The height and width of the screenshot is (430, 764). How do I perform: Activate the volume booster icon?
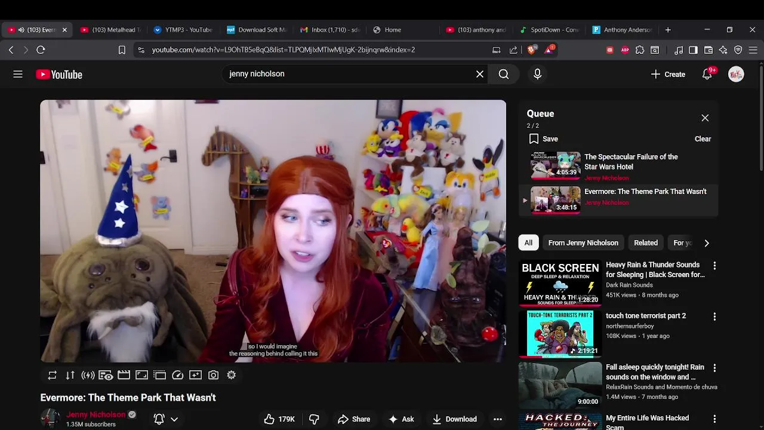point(88,375)
